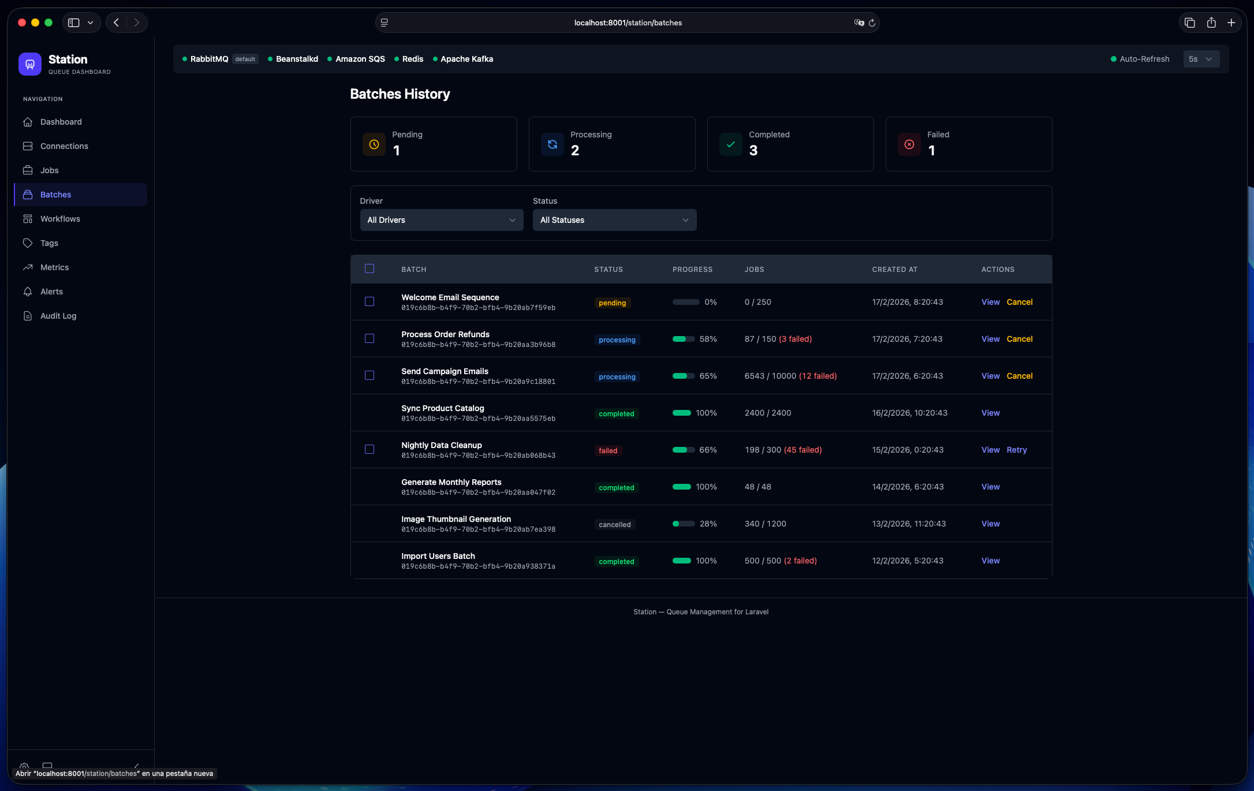Open the All Drivers dropdown
The width and height of the screenshot is (1254, 791).
(441, 220)
